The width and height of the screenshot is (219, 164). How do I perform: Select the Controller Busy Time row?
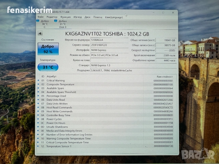pos(105,115)
